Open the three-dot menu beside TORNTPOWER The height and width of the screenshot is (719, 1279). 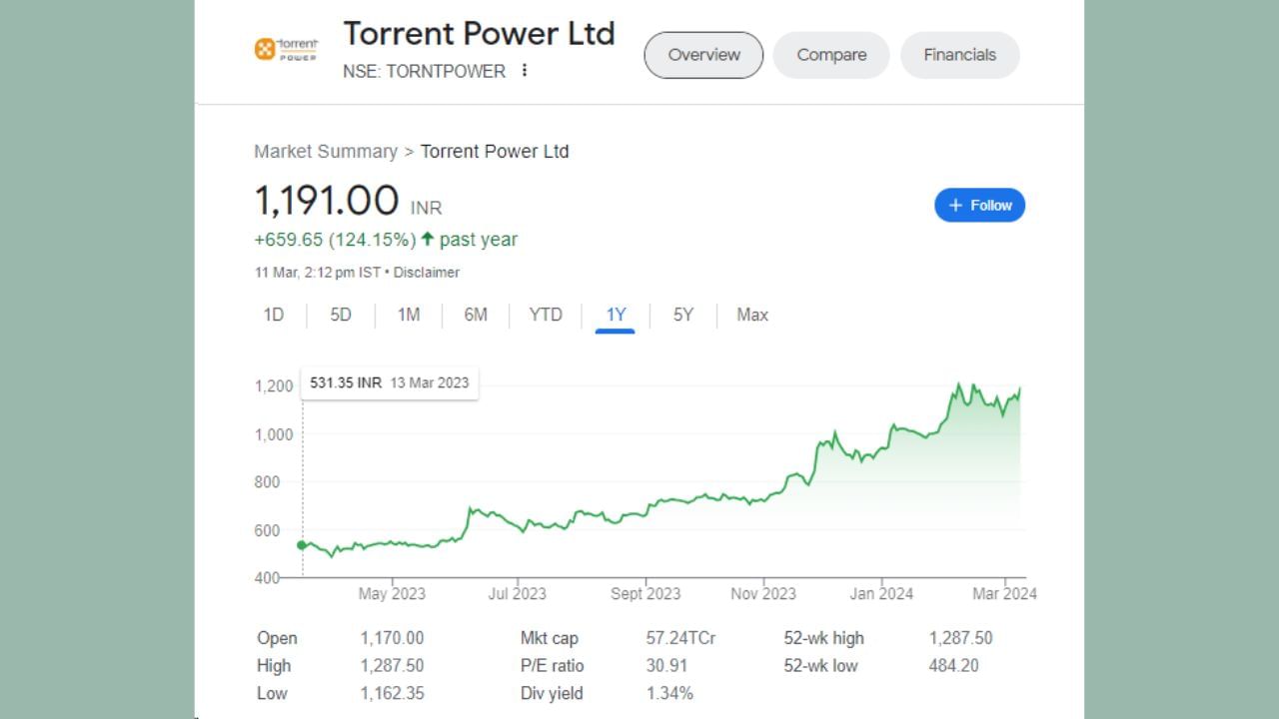coord(525,71)
